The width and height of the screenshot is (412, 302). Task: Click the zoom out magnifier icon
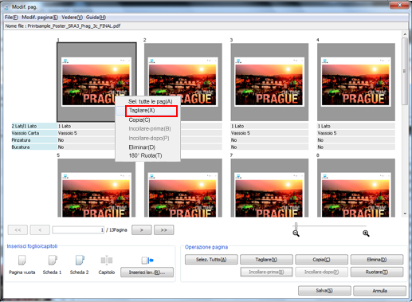(296, 233)
